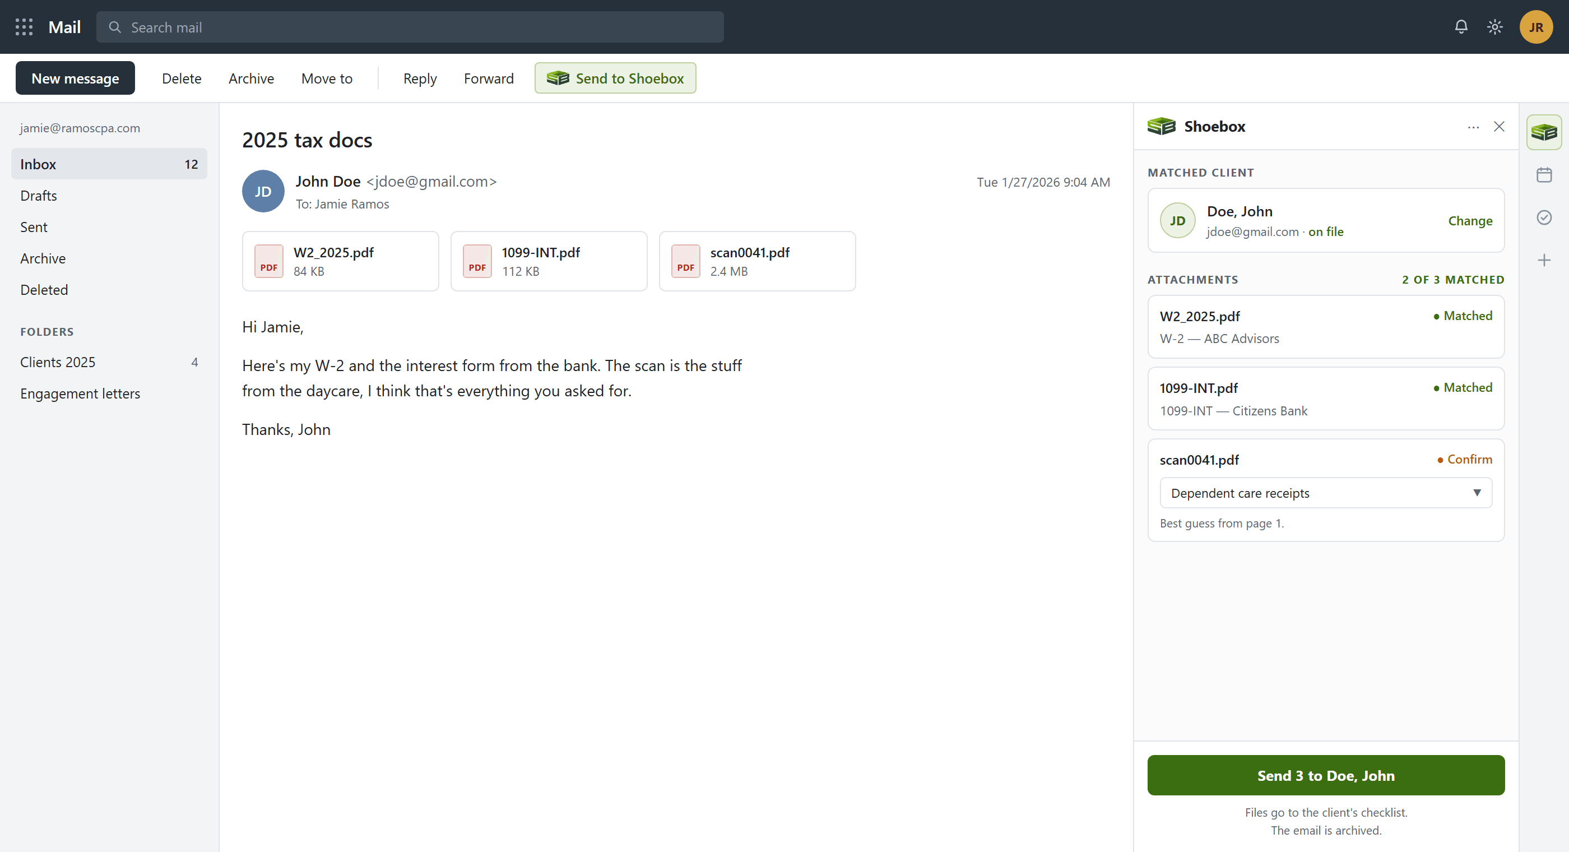Toggle the light/dark theme sun icon
The image size is (1569, 852).
tap(1494, 27)
